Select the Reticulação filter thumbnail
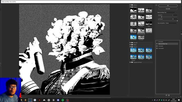Image resolution: width=182 pixels, height=102 pixels. tap(141, 37)
